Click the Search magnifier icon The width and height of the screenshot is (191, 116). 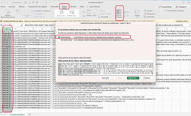pos(184,2)
